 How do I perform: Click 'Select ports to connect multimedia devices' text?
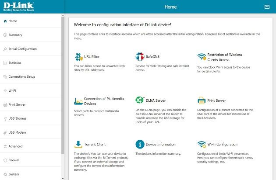tap(96, 113)
